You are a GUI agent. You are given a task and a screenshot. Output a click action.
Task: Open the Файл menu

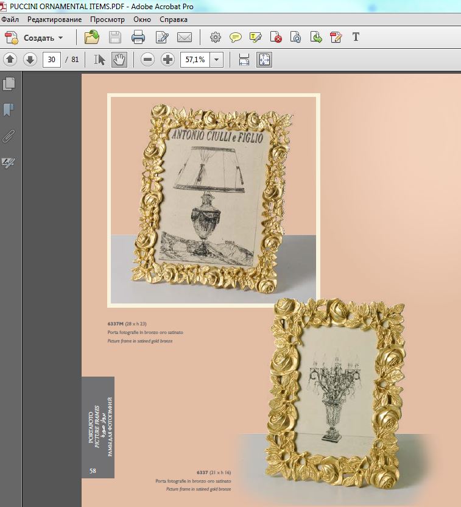coord(10,19)
